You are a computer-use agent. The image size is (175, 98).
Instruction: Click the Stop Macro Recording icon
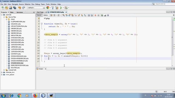98,15
